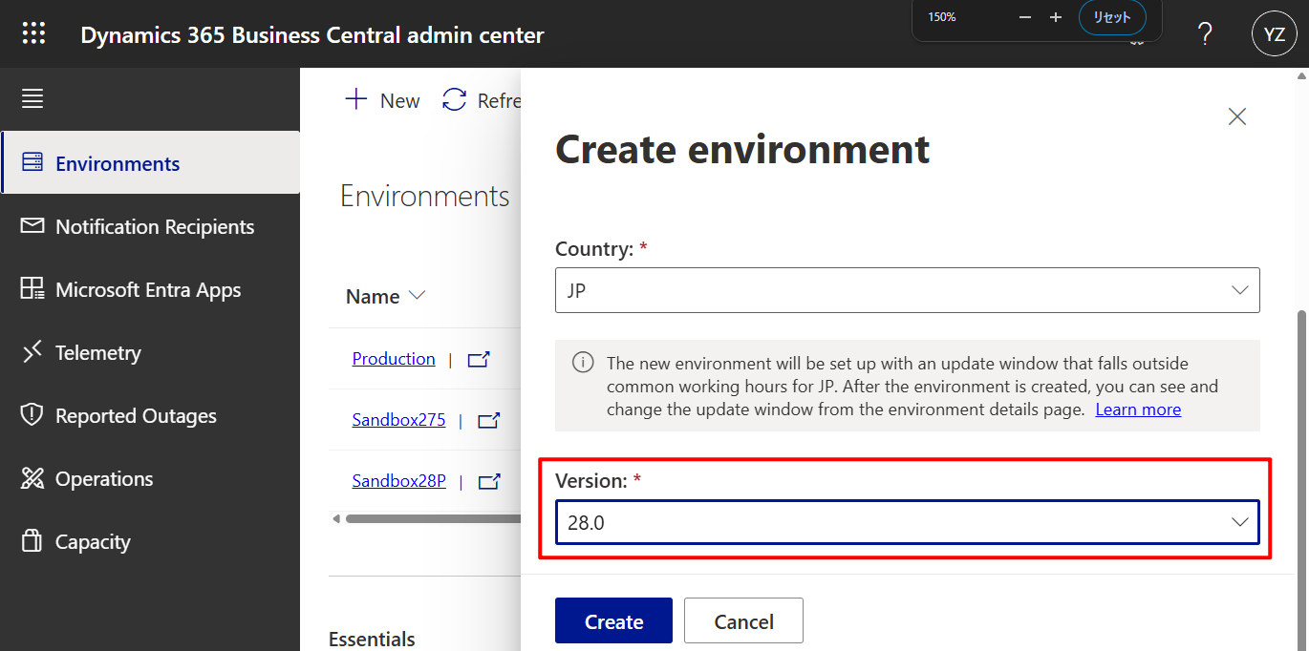Screen dimensions: 1309x651
Task: Click the YZ account avatar
Action: pos(1275,32)
